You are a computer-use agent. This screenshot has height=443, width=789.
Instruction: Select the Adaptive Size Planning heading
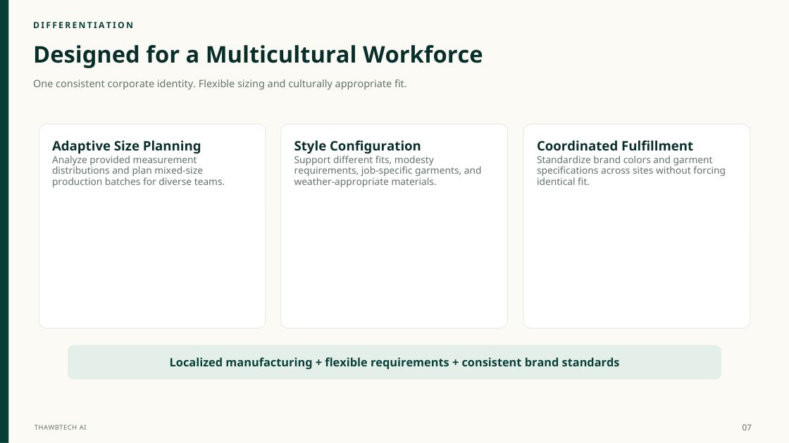126,146
